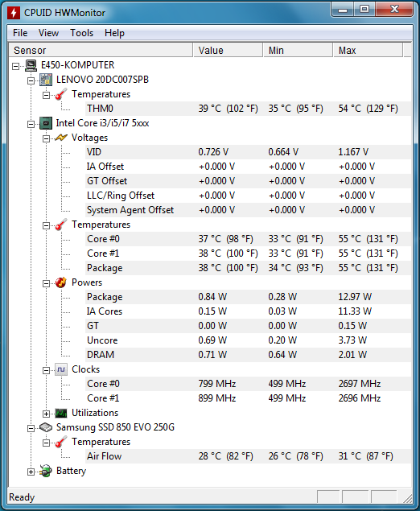Click the LENOVO motherboard chip icon
Screen dimensions: 420x511
point(46,80)
